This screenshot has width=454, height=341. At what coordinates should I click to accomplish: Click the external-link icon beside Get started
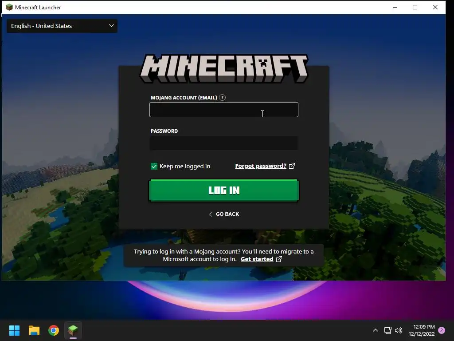[x=279, y=259]
